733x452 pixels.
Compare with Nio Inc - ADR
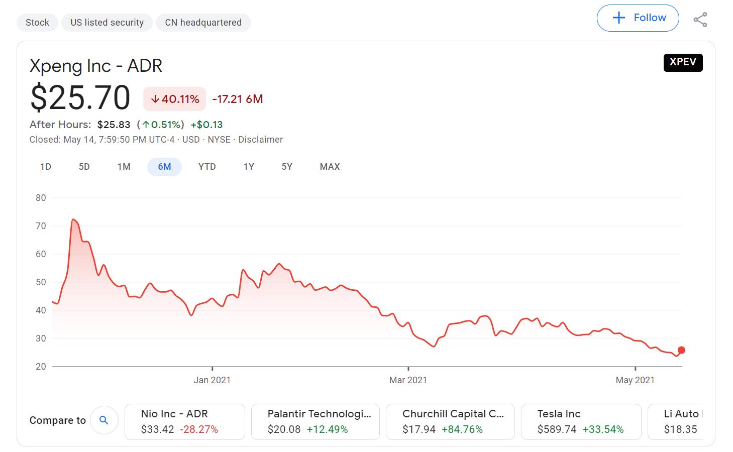pos(184,421)
